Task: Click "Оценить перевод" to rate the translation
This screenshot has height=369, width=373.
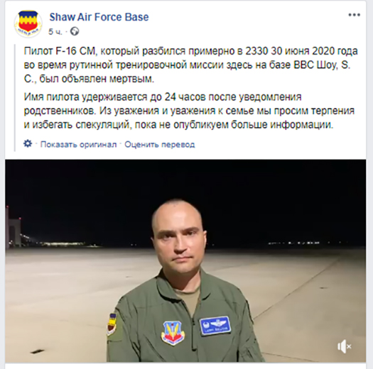Action: pyautogui.click(x=160, y=145)
